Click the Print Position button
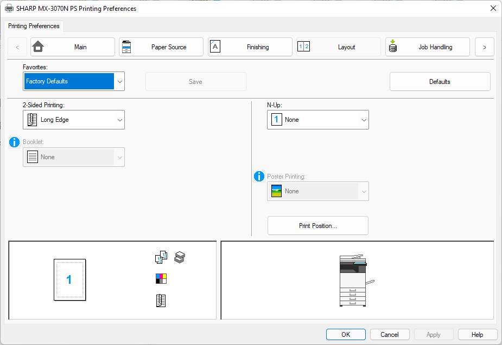 [x=317, y=226]
